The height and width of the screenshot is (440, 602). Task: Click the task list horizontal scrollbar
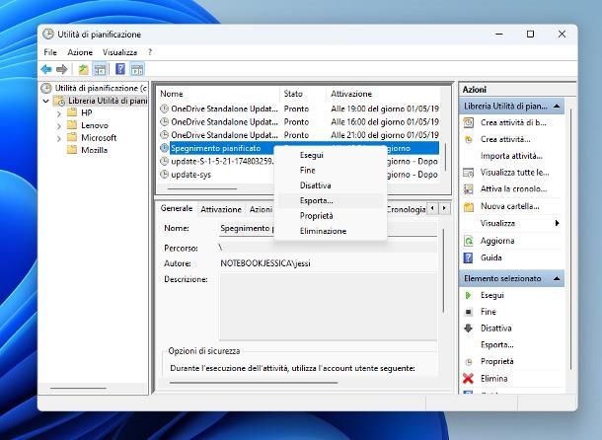point(202,188)
